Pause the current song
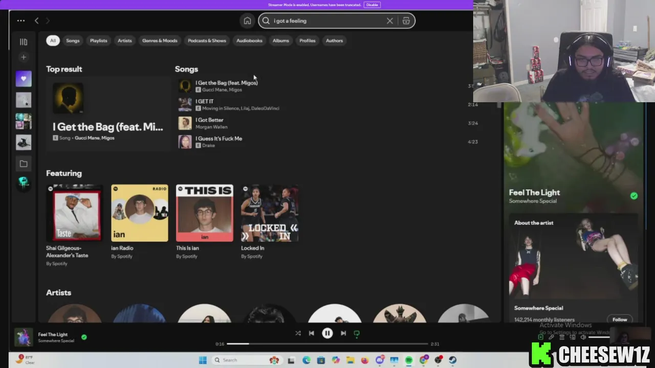 (x=327, y=333)
